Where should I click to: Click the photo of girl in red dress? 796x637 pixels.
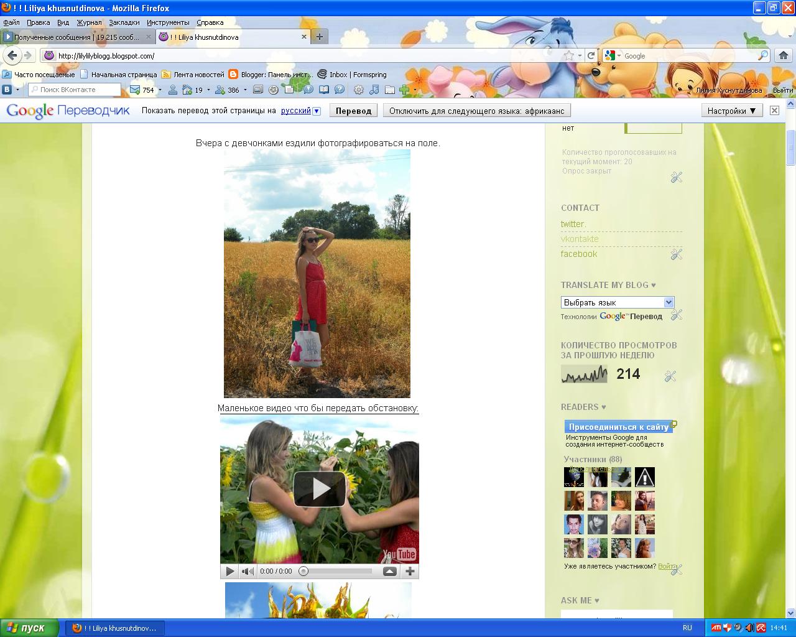(317, 274)
